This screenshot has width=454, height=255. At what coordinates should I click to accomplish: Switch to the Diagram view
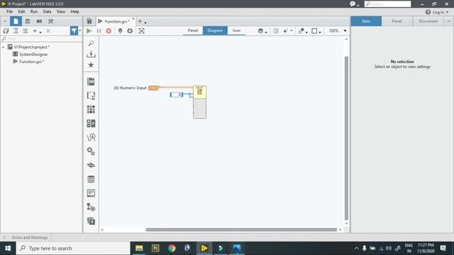coord(215,30)
